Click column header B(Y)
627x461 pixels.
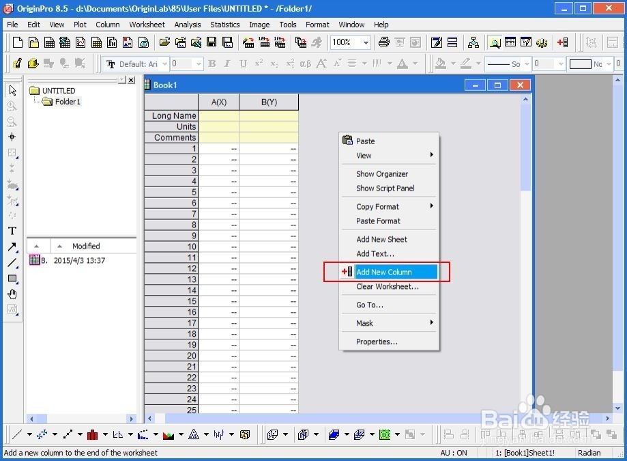click(269, 102)
